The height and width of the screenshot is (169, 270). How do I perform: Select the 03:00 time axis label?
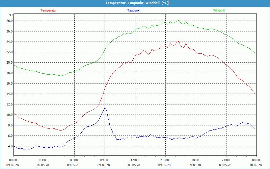(44, 160)
